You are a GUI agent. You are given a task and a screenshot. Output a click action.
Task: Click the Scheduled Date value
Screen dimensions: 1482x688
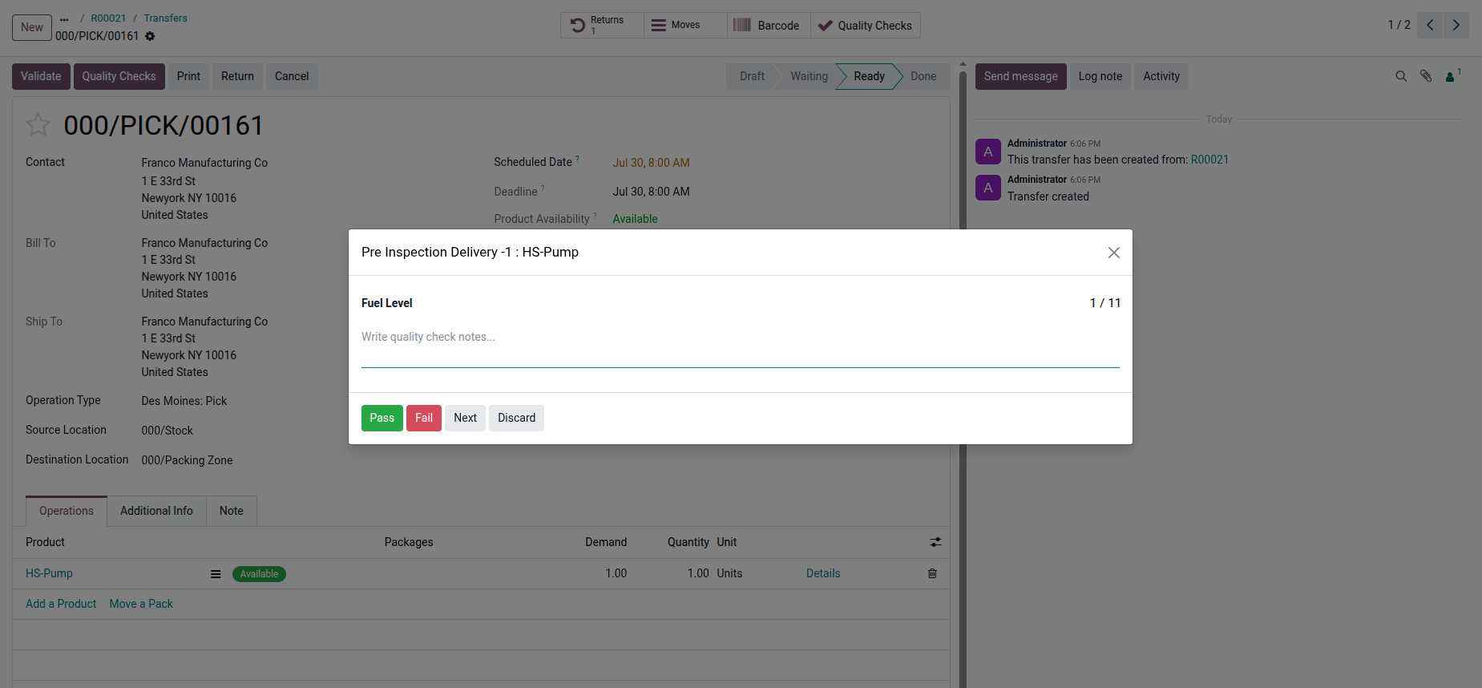point(651,163)
